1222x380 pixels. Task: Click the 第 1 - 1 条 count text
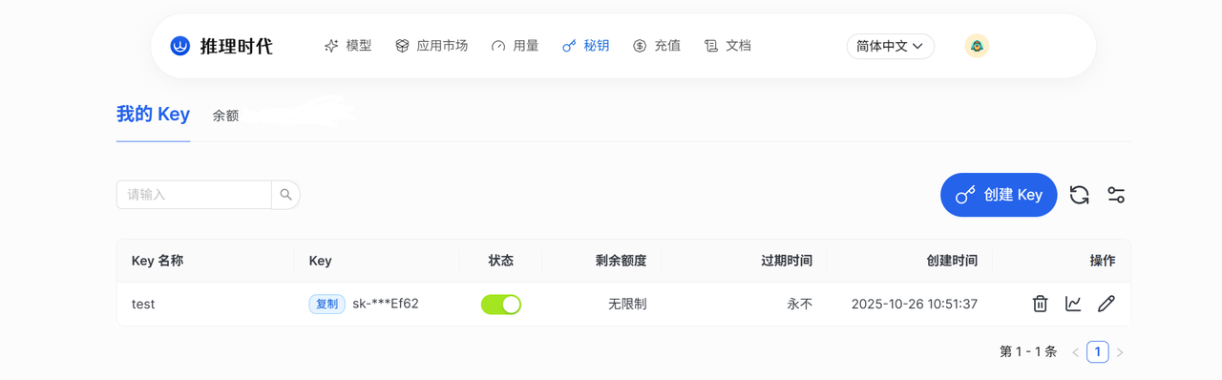(1028, 352)
